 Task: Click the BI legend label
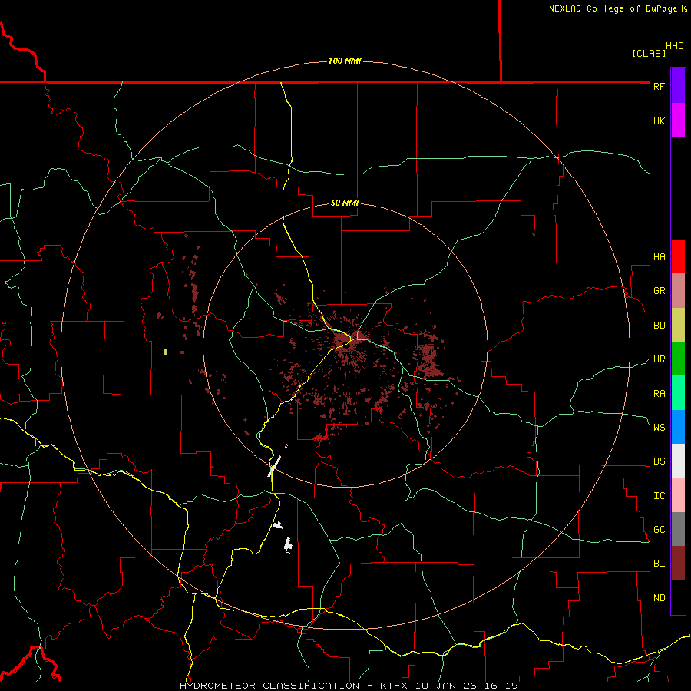659,564
